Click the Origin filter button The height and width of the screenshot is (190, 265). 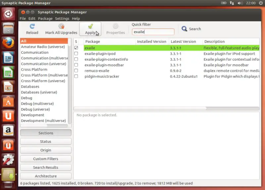point(46,150)
